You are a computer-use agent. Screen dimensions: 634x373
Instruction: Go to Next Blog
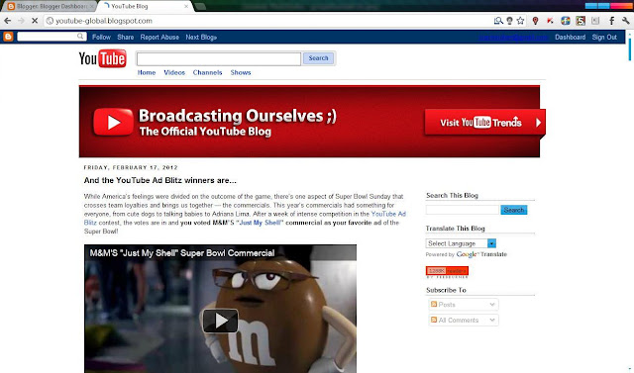(201, 38)
